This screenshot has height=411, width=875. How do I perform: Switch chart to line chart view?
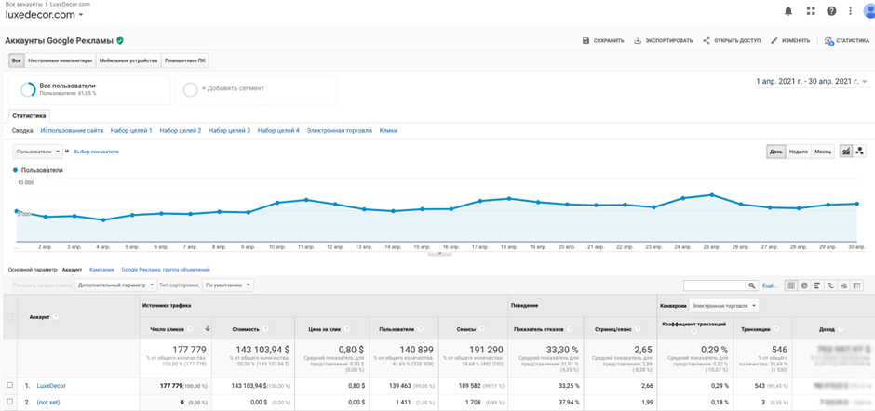846,151
